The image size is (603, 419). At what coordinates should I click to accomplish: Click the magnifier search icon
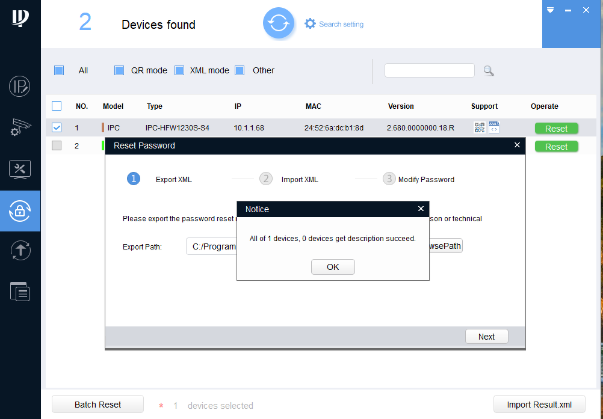pyautogui.click(x=489, y=71)
